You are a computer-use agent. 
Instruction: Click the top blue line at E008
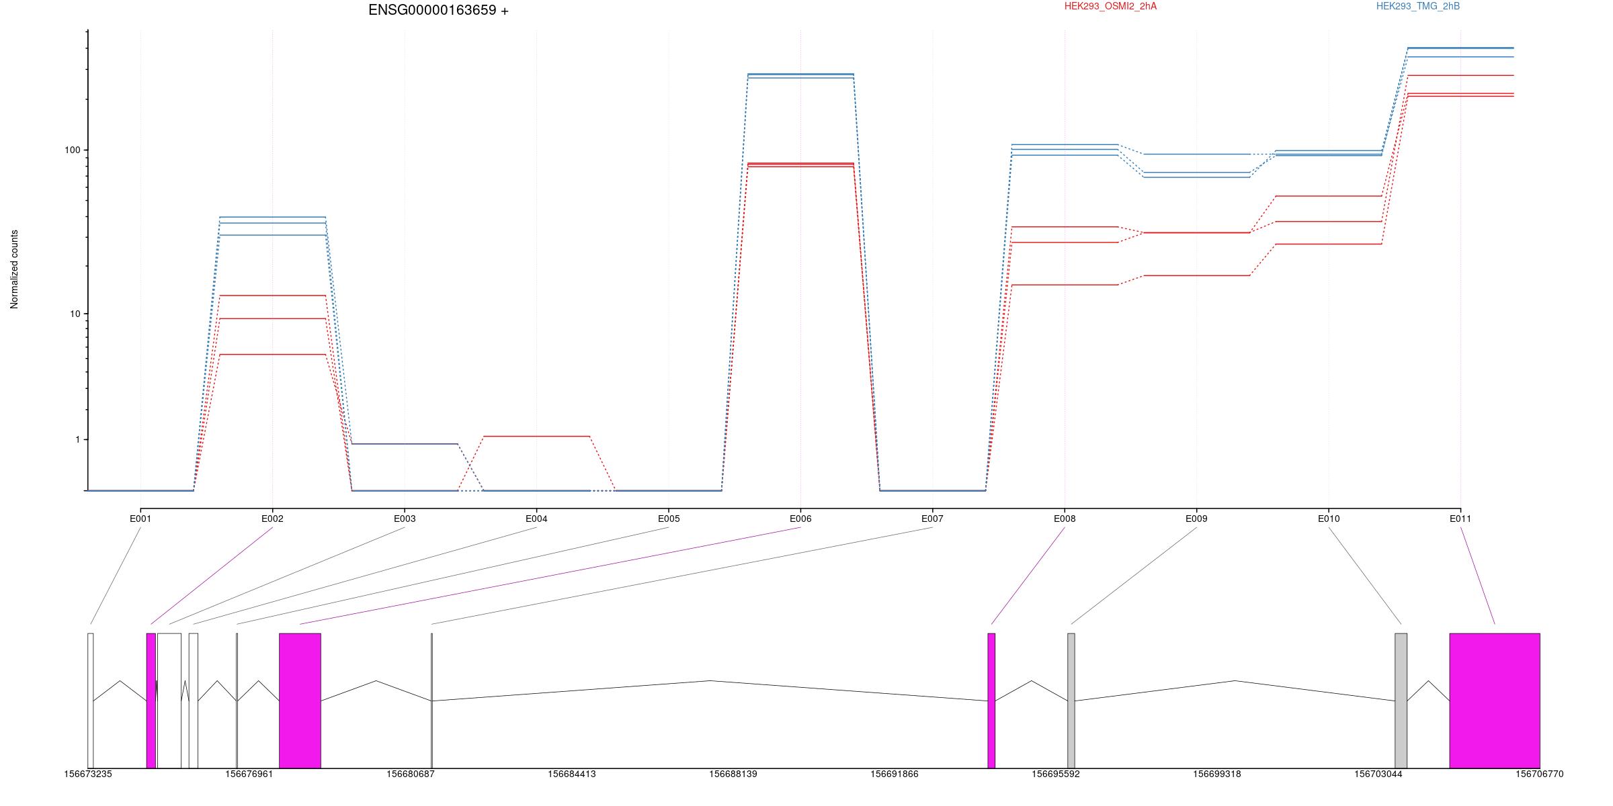1065,144
